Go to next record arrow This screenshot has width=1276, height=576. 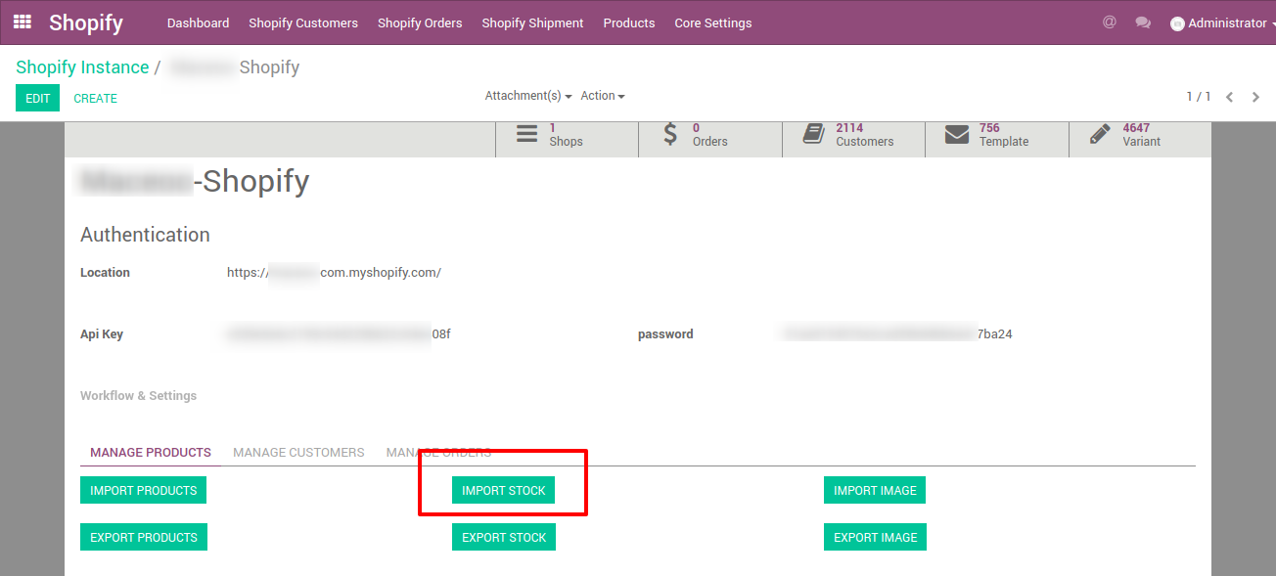click(x=1255, y=97)
